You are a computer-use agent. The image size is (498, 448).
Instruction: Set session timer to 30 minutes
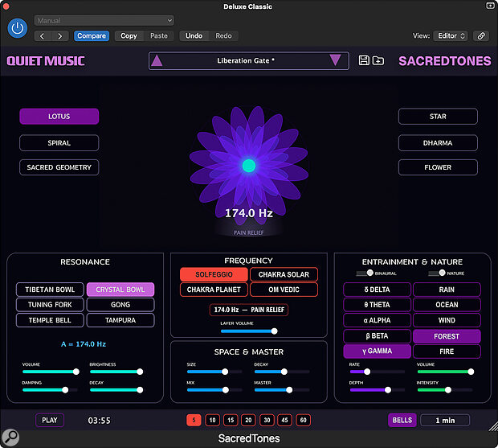pos(267,421)
